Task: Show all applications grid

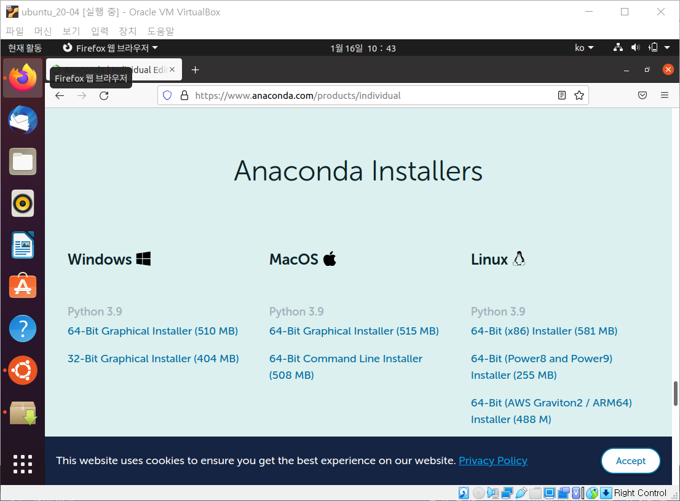Action: pyautogui.click(x=23, y=464)
